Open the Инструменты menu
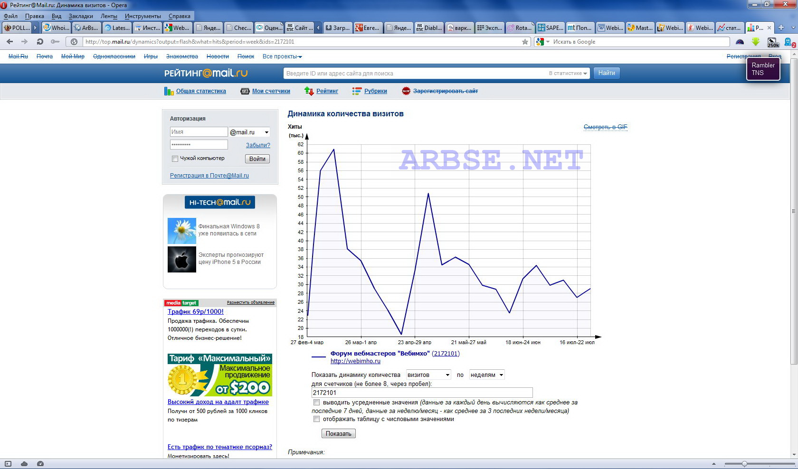The image size is (798, 469). pyautogui.click(x=142, y=16)
